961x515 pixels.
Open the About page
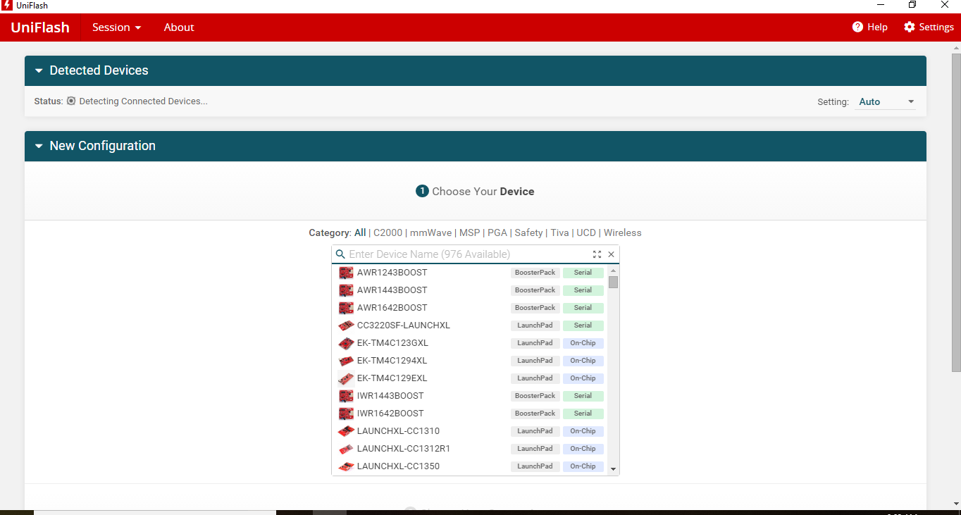pos(179,27)
